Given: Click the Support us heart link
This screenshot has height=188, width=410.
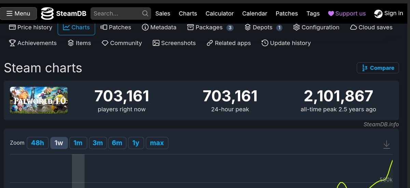Looking at the screenshot, I should pyautogui.click(x=347, y=14).
